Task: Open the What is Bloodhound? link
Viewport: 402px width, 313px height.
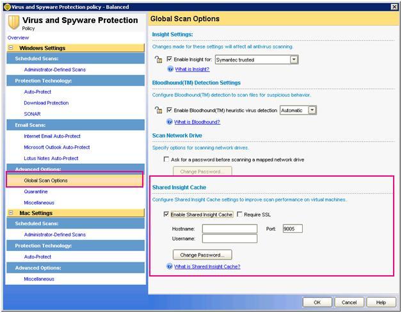Action: (x=197, y=122)
